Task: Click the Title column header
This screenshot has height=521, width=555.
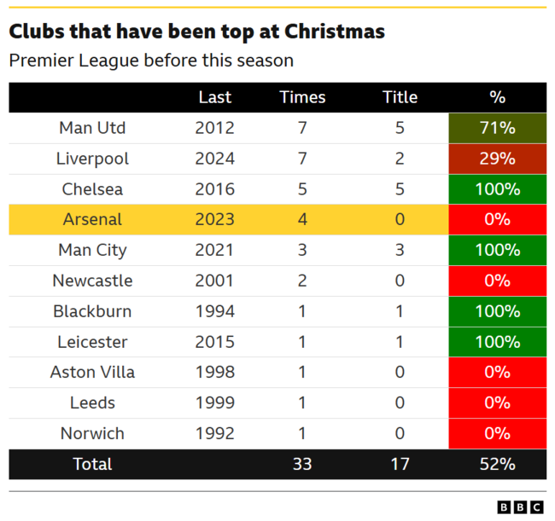Action: [400, 97]
